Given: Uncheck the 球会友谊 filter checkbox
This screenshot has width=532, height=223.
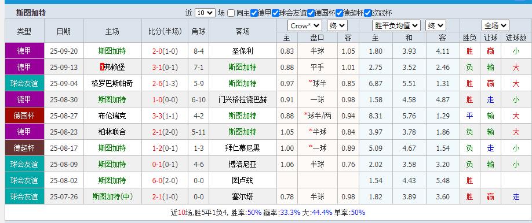Looking at the screenshot, I should 275,13.
